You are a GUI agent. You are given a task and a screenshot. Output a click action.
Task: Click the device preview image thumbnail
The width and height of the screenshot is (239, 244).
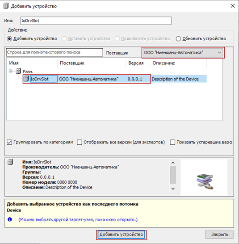click(205, 182)
